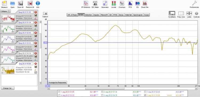Click the Change Cal... button
This screenshot has height=97, width=200.
pyautogui.click(x=8, y=88)
